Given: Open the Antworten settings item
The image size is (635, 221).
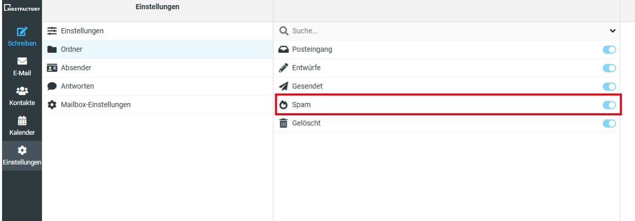Looking at the screenshot, I should [157, 86].
